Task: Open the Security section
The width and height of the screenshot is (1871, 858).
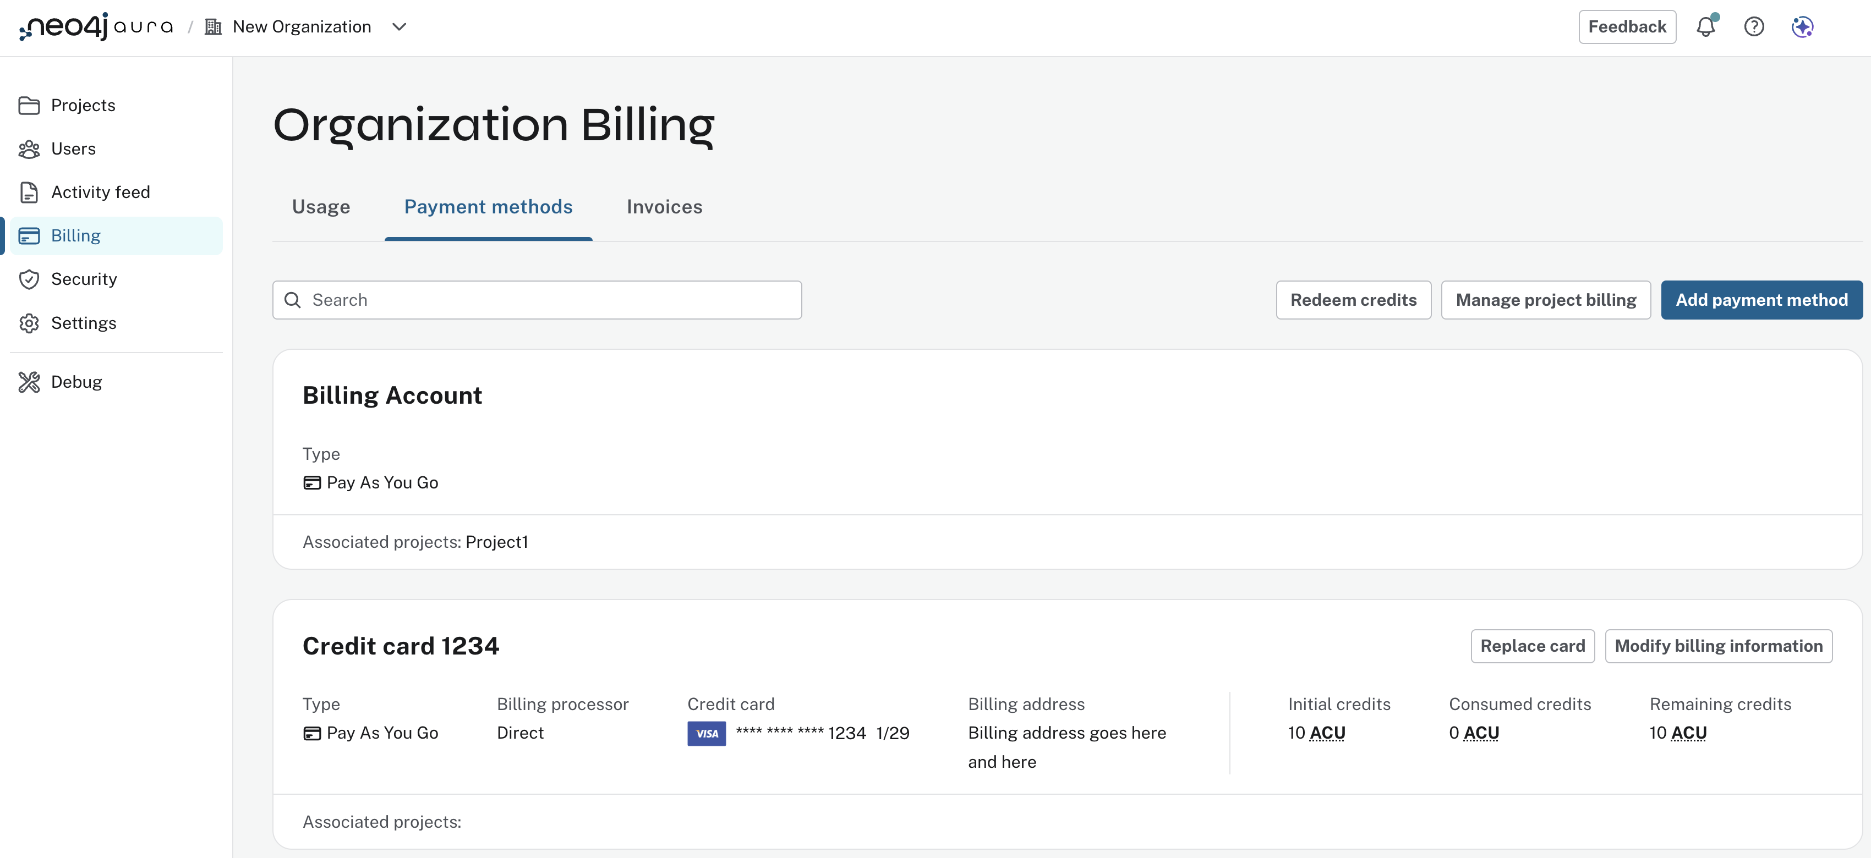Action: 84,279
